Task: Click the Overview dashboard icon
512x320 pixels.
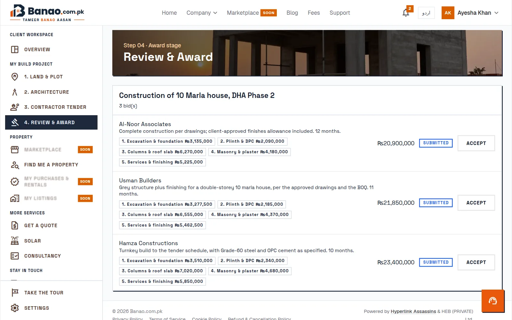Action: (x=15, y=50)
